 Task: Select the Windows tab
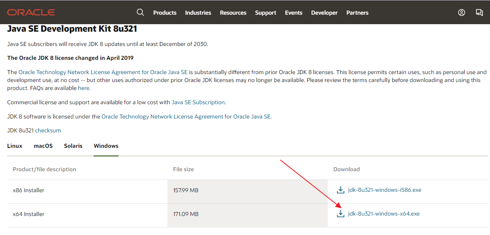click(x=106, y=146)
